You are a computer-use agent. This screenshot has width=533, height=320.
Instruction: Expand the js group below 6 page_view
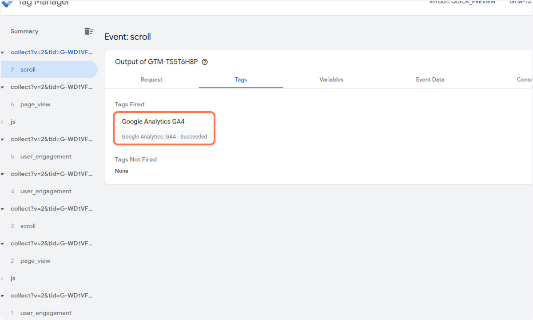tap(3, 122)
